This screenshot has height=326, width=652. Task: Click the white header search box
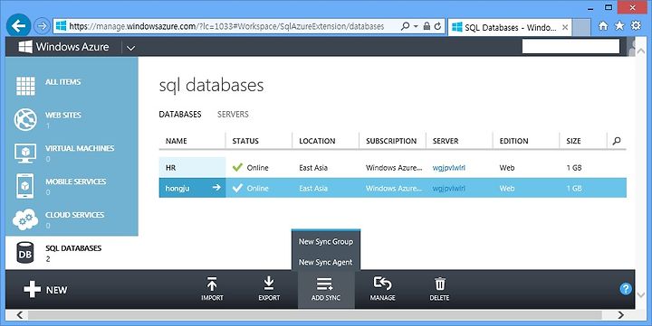click(x=570, y=46)
